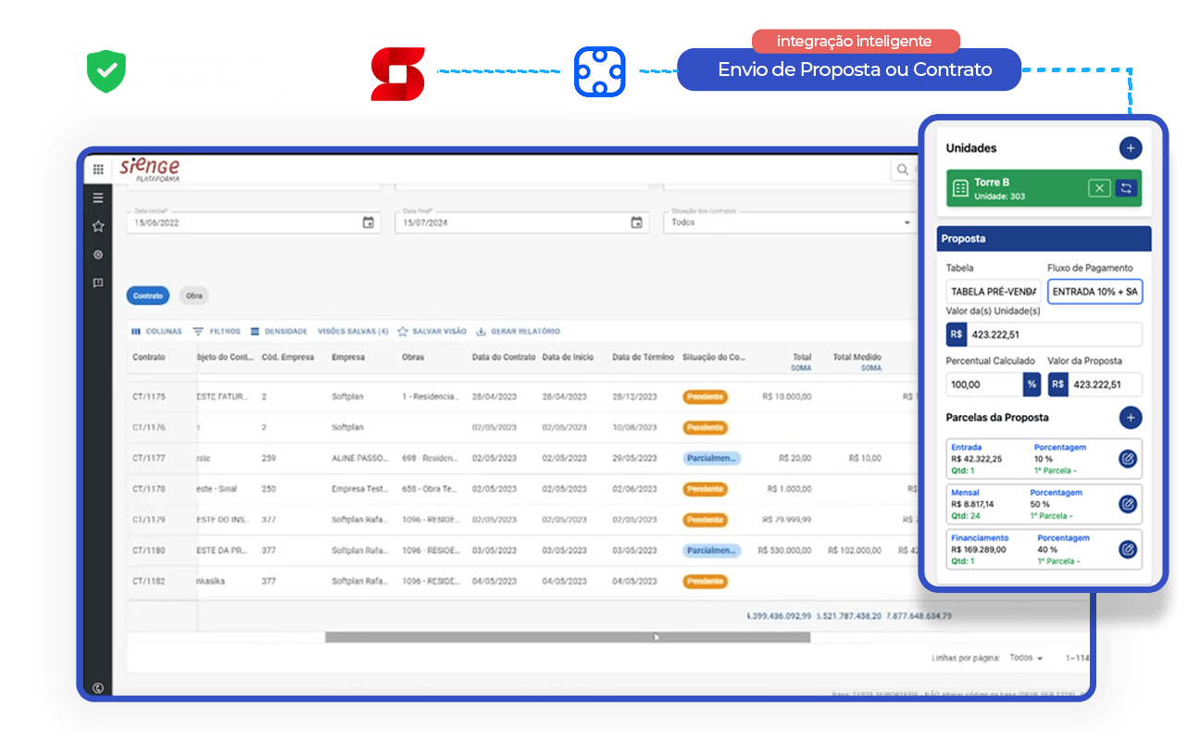Click the percent sign beside Percentual Calculado
The height and width of the screenshot is (732, 1188).
(1031, 385)
